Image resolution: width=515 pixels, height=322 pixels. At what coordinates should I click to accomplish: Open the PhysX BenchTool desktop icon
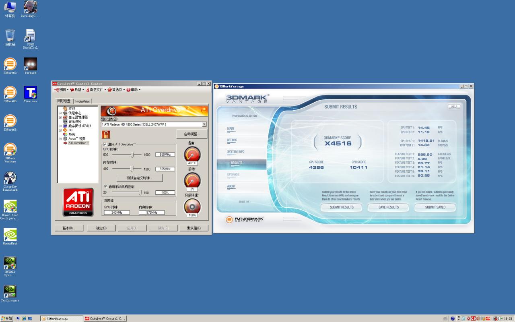click(x=31, y=39)
